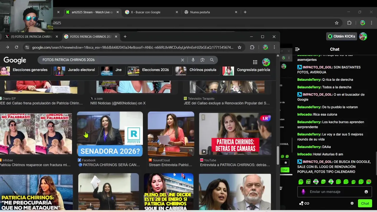Open 'ME PREOCUPARÍA QUE NO ME ATAQUEN' thumbnail
Screen dimensions: 377x212
pos(36,192)
